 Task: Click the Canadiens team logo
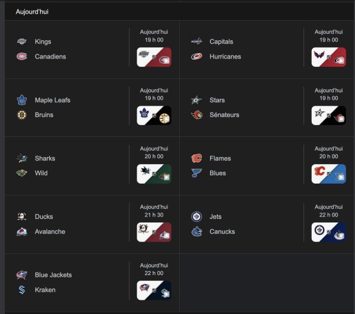22,57
